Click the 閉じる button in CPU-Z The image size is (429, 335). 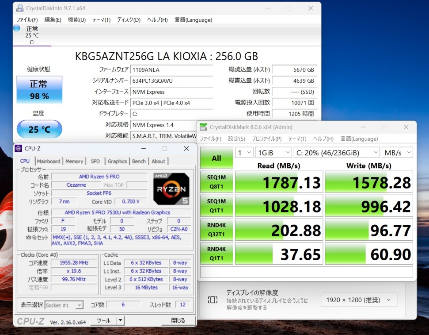178,320
